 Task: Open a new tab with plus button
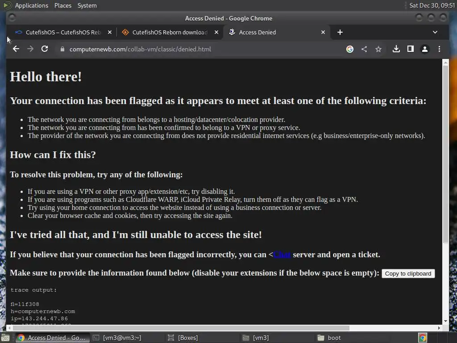[340, 32]
